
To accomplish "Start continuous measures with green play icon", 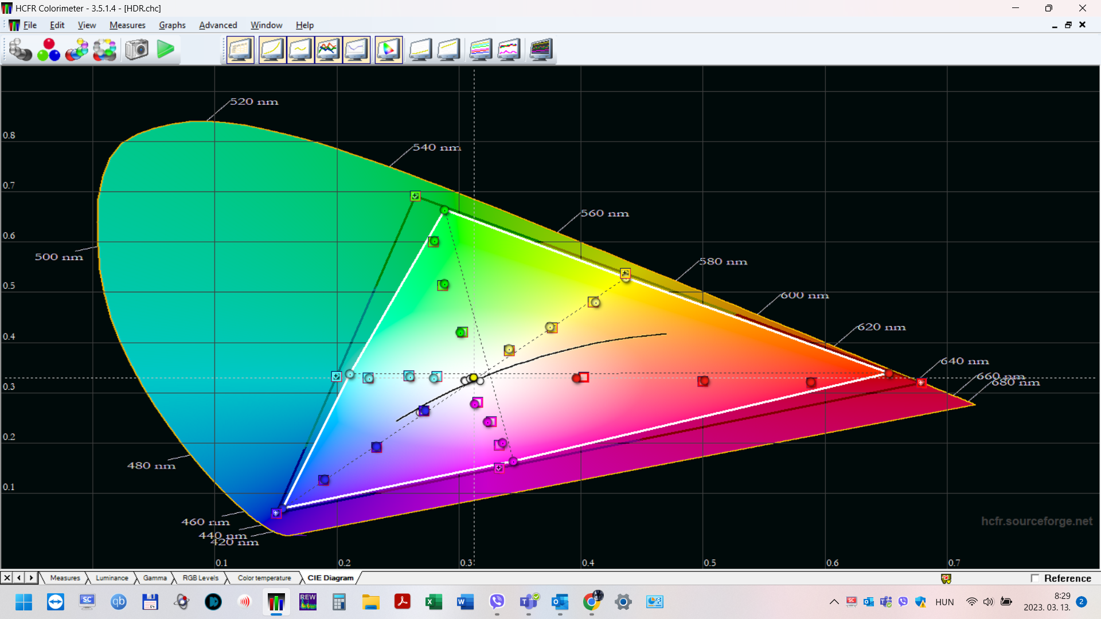I will tap(165, 50).
